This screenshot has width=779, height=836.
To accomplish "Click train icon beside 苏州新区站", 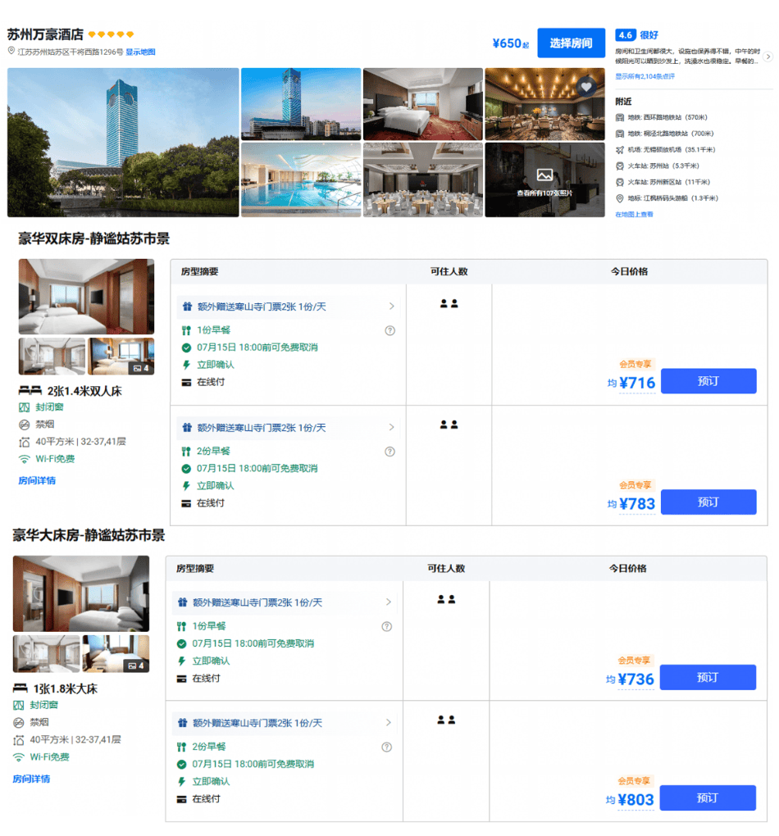I will click(x=619, y=182).
